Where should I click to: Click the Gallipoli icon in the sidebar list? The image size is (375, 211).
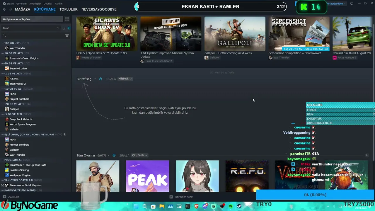coord(7,109)
